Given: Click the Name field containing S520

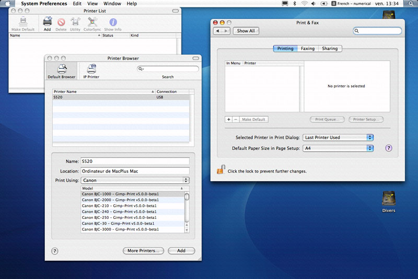Looking at the screenshot, I should point(135,161).
